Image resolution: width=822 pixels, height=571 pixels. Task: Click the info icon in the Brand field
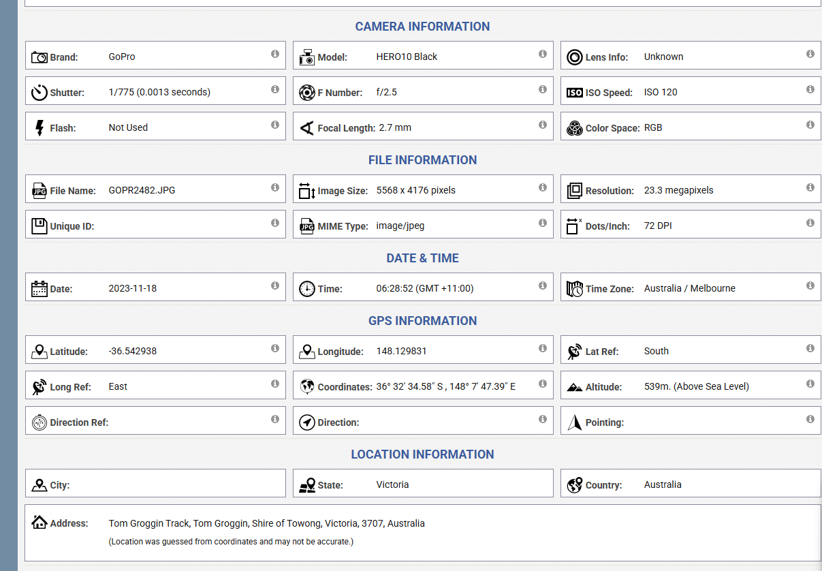pos(275,54)
